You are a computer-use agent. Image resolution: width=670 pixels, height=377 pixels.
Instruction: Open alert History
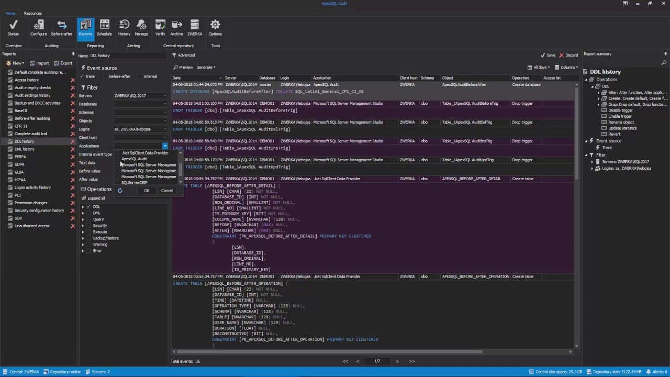coord(124,28)
